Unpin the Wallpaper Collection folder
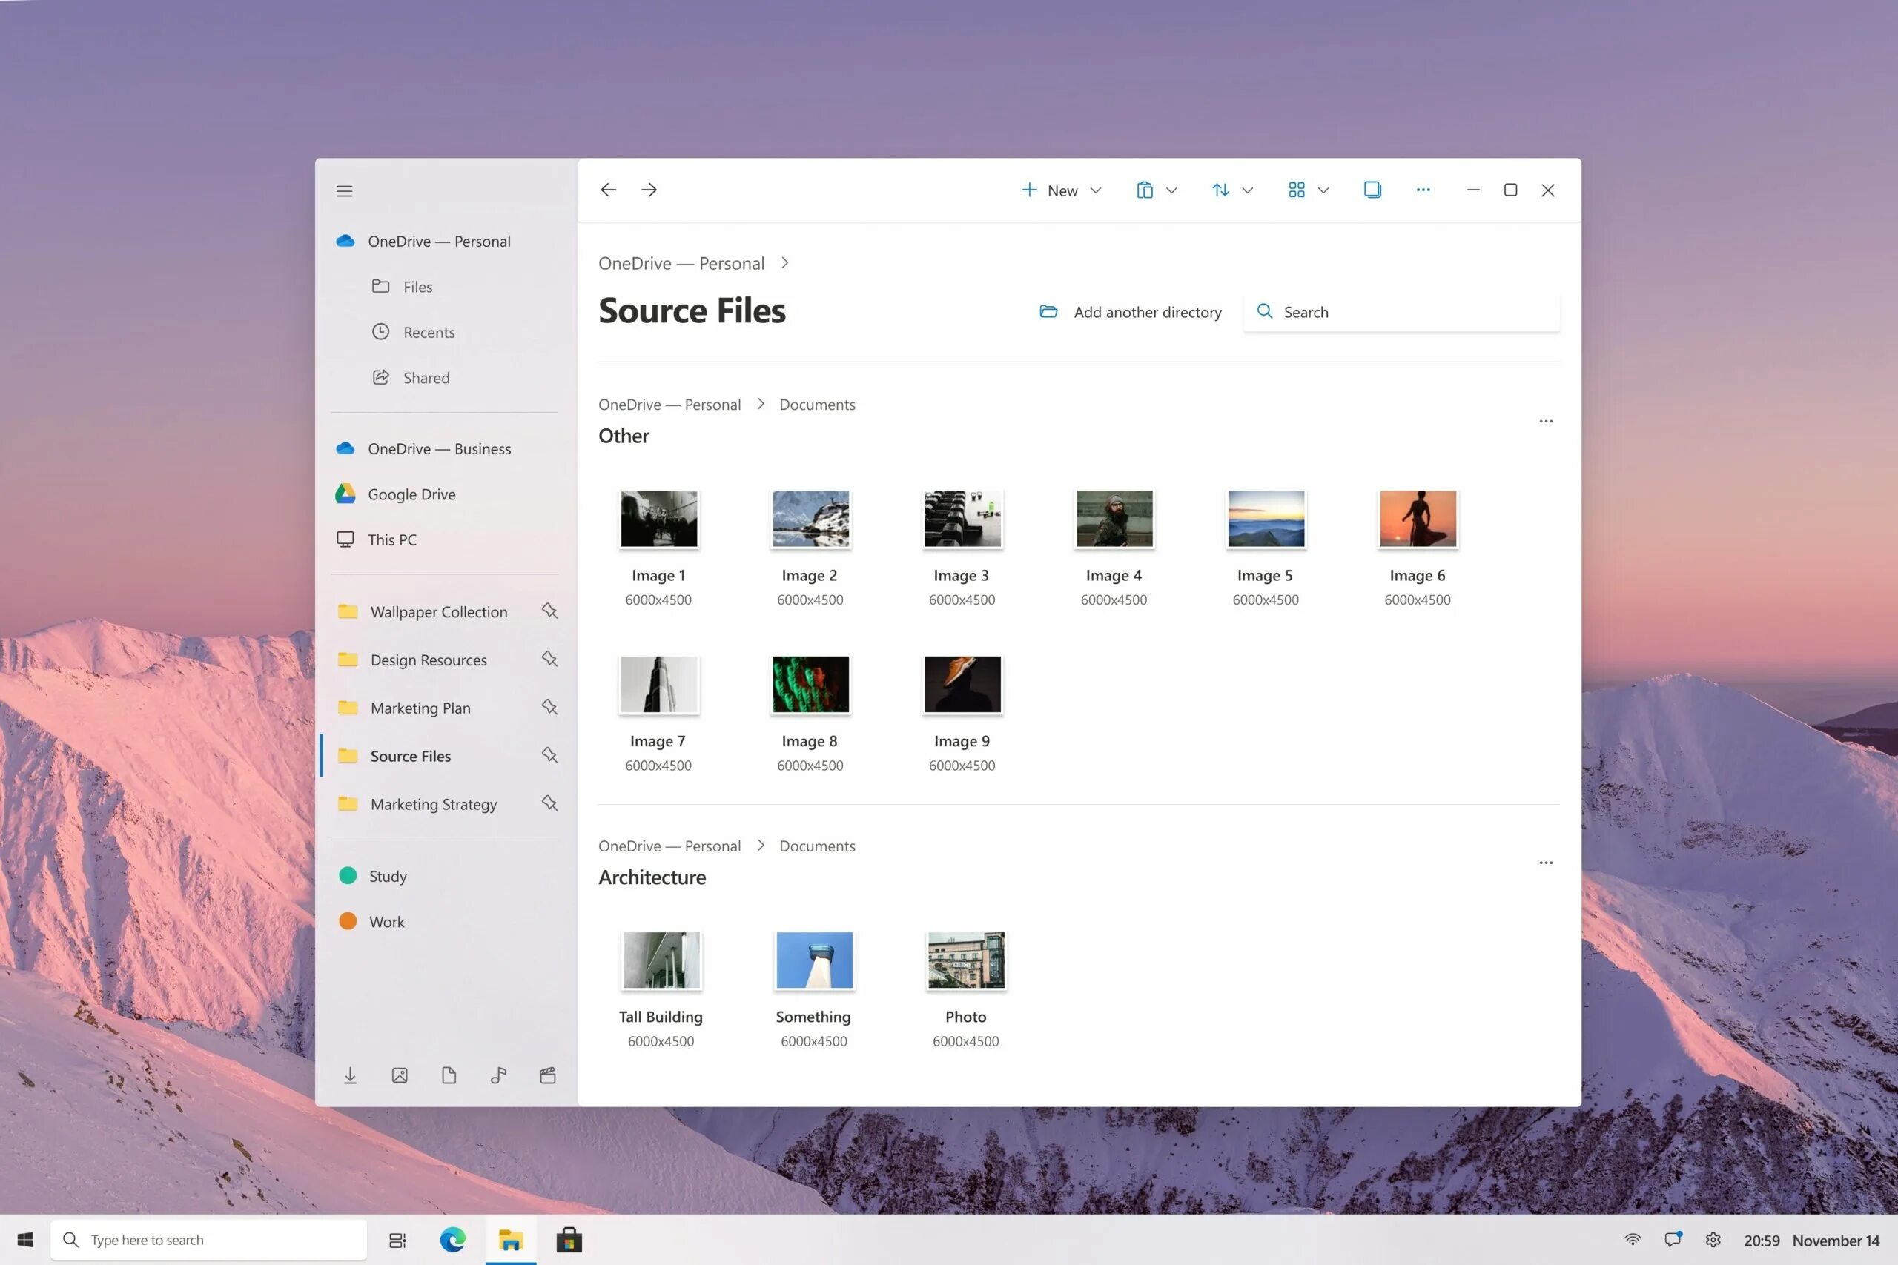Viewport: 1898px width, 1265px height. tap(549, 611)
